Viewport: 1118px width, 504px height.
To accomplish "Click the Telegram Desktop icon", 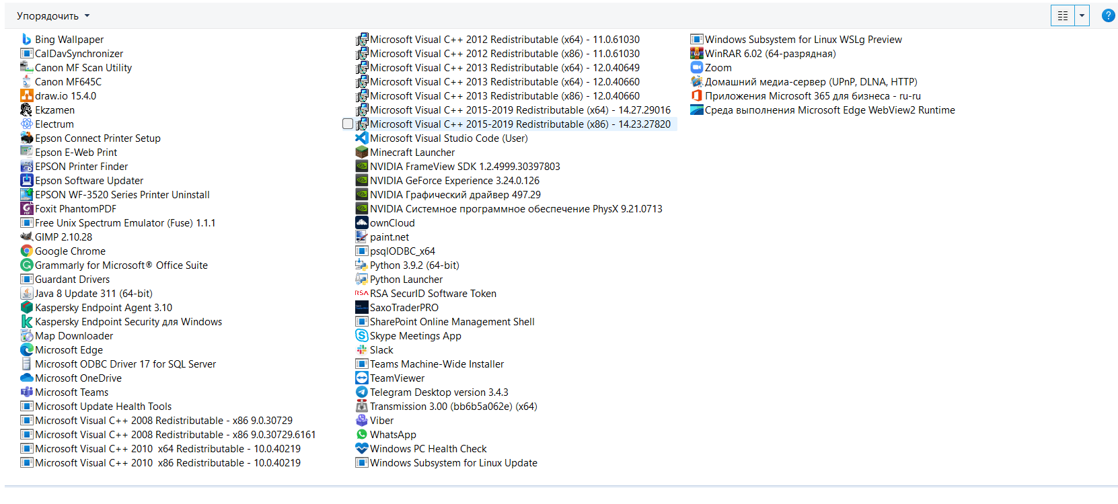I will click(x=362, y=392).
